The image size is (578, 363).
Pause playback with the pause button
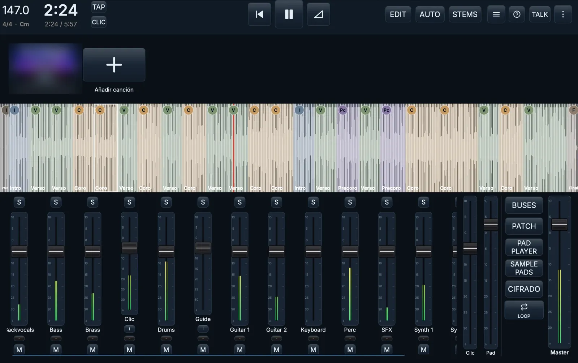pos(289,14)
